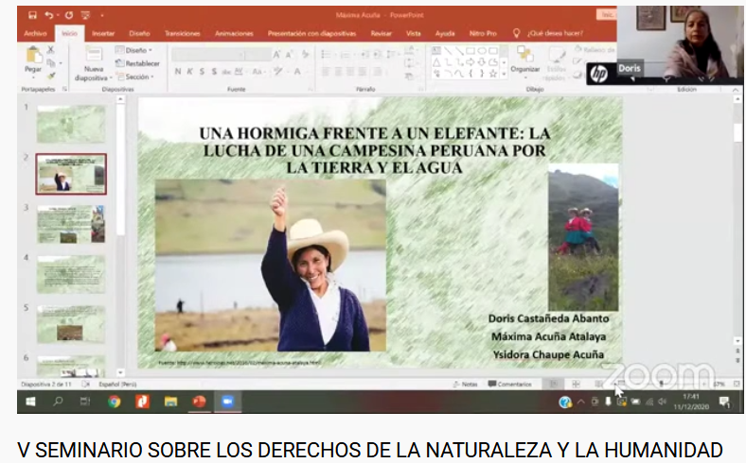Open the Insertar ribbon tab

[x=103, y=33]
